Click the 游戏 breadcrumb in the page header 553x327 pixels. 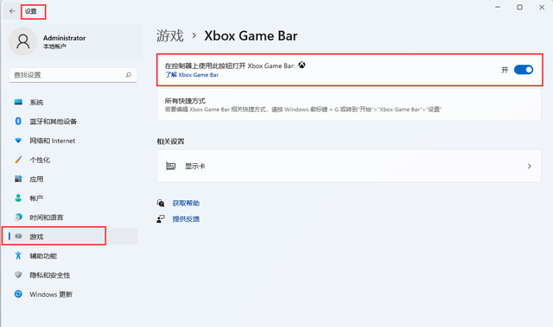(x=170, y=35)
